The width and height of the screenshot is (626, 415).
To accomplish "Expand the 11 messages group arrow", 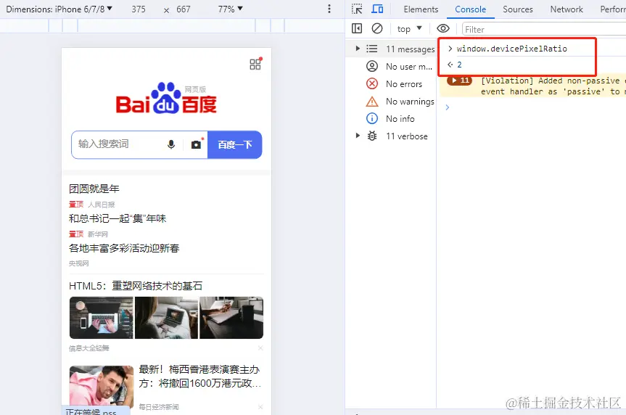I will tap(358, 49).
